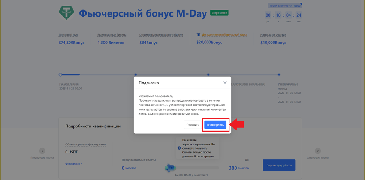Click Предполагаемые билеты label
Image resolution: width=365 pixels, height=180 pixels.
139,160
